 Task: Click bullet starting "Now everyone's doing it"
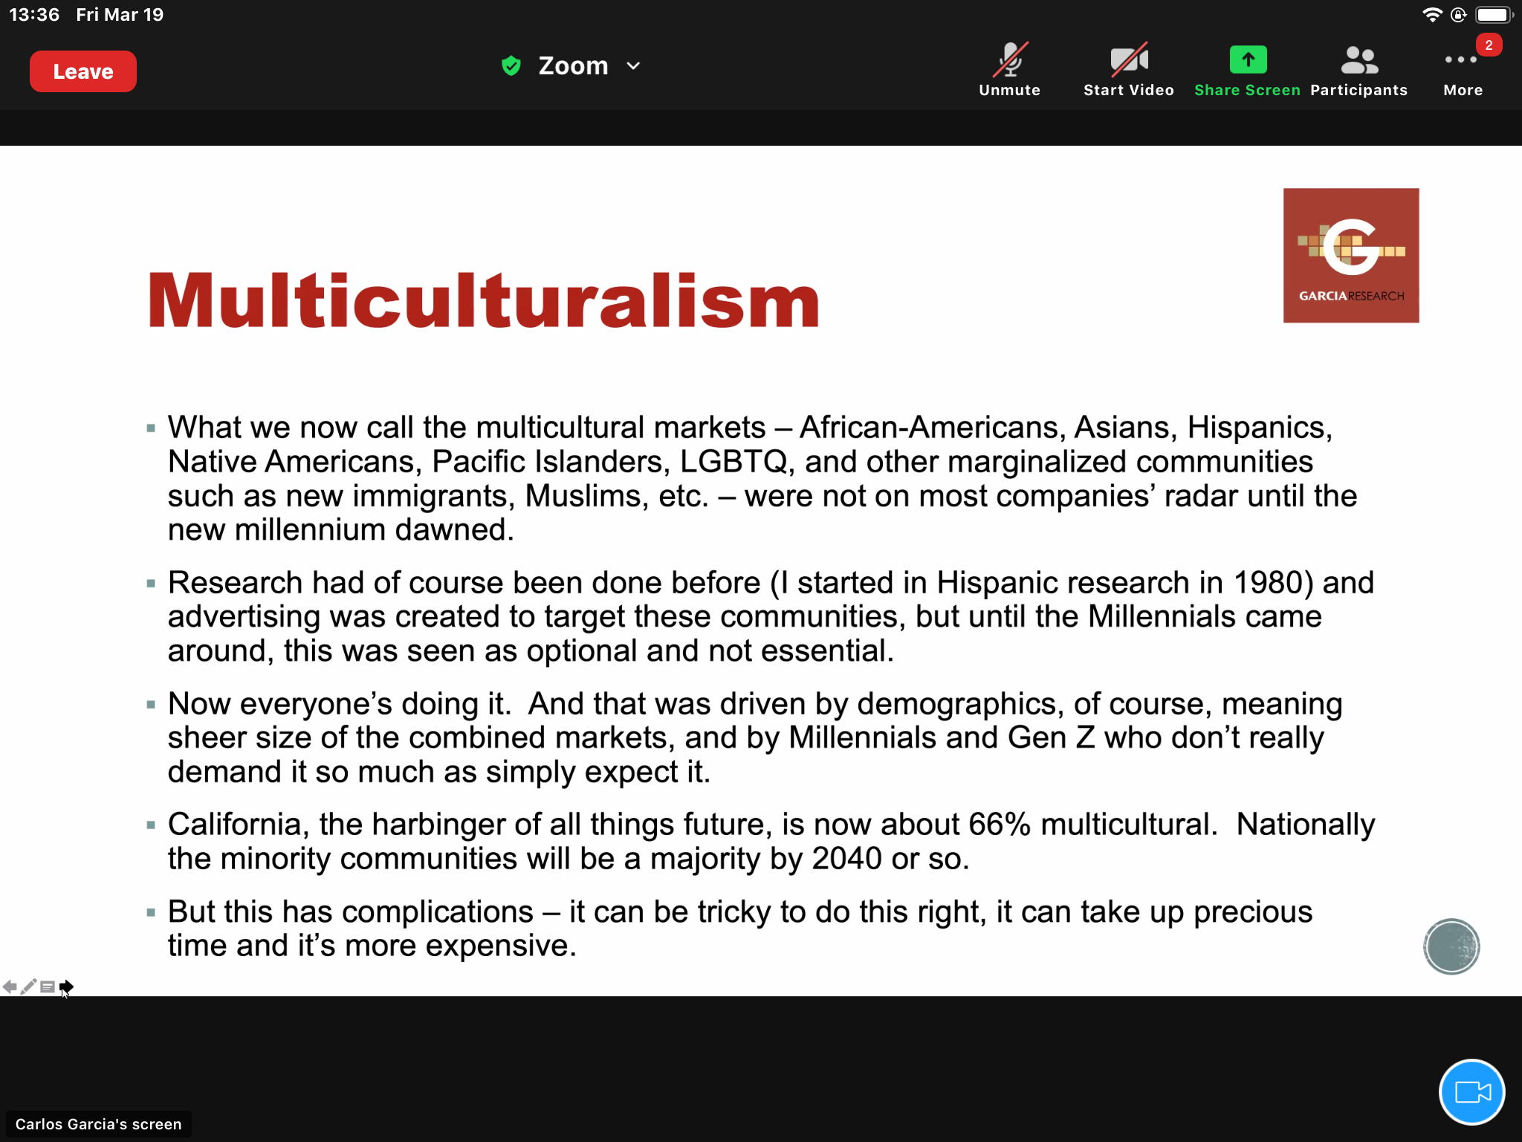755,738
